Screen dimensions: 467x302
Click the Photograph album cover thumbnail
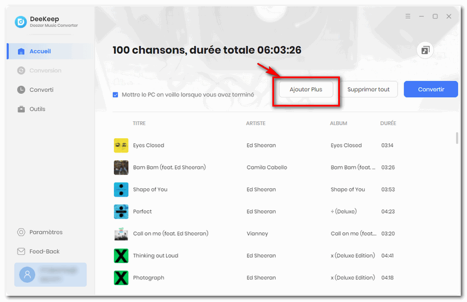121,278
